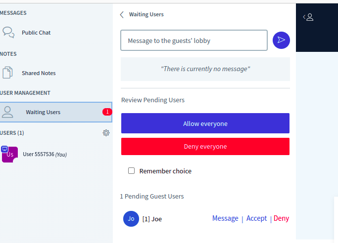Viewport: 338px width, 243px height.
Task: Tick the Remember choice checkbox
Action: (x=131, y=171)
